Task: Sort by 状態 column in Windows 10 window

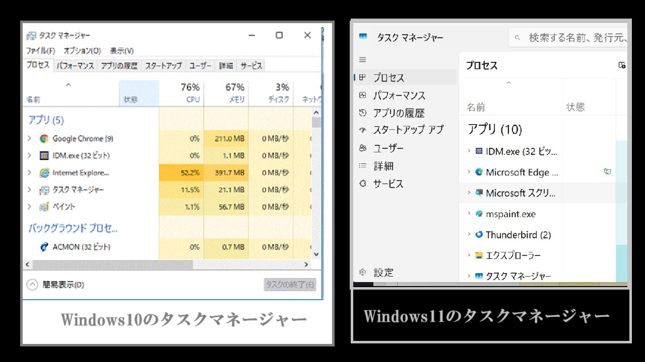Action: coord(139,93)
